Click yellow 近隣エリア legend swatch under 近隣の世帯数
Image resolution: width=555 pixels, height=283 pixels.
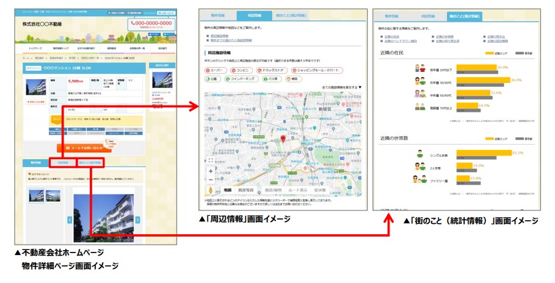click(489, 138)
